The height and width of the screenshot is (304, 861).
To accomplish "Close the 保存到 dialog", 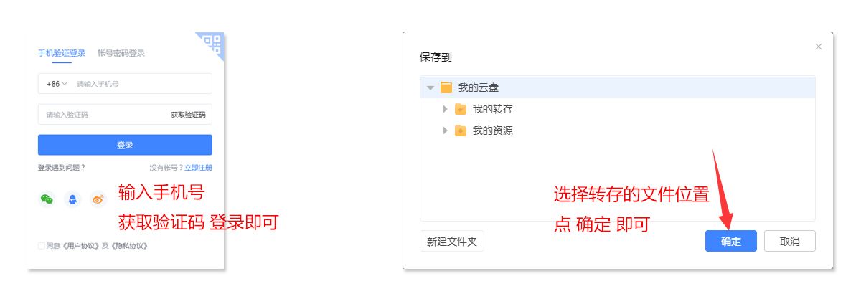I will tap(819, 47).
